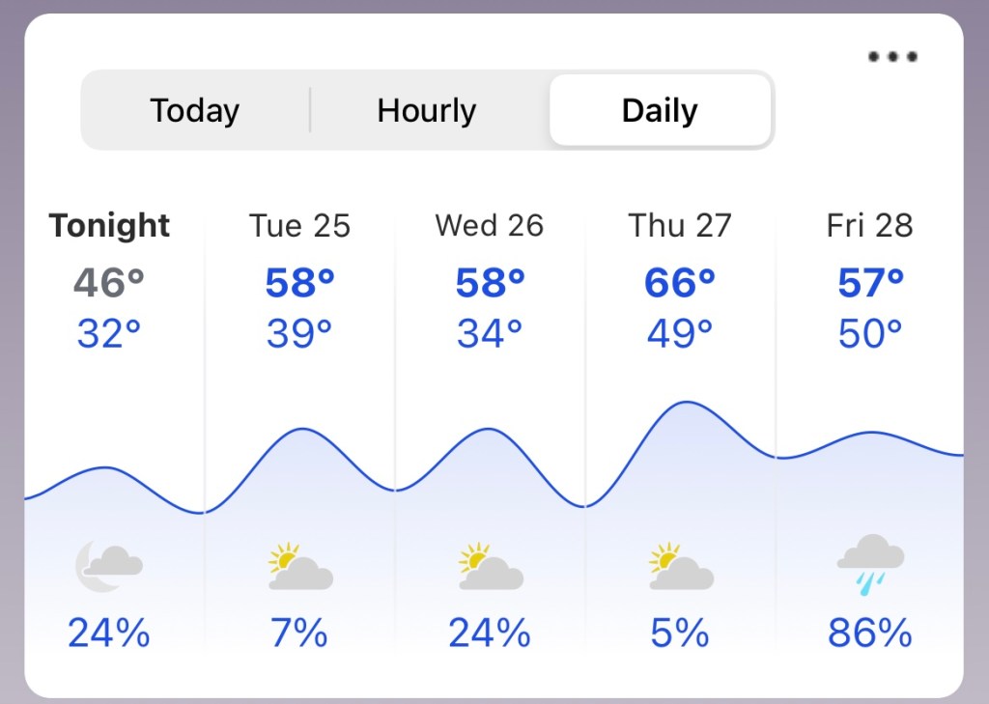Image resolution: width=989 pixels, height=704 pixels.
Task: Select the Tue 25 day label
Action: click(x=299, y=226)
